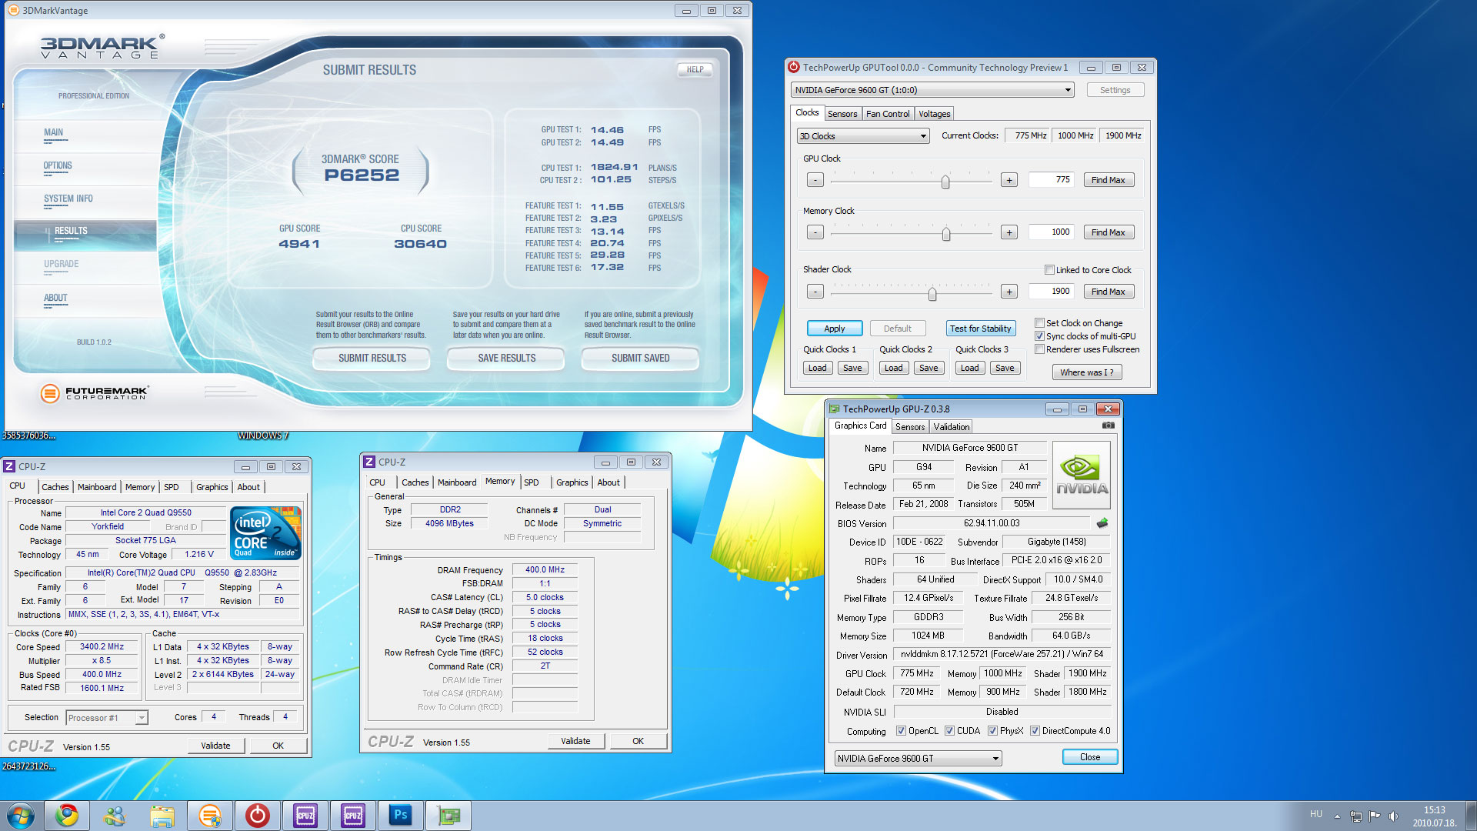Switch to second CPU-Z taskbar icon
This screenshot has width=1477, height=831.
click(x=353, y=816)
